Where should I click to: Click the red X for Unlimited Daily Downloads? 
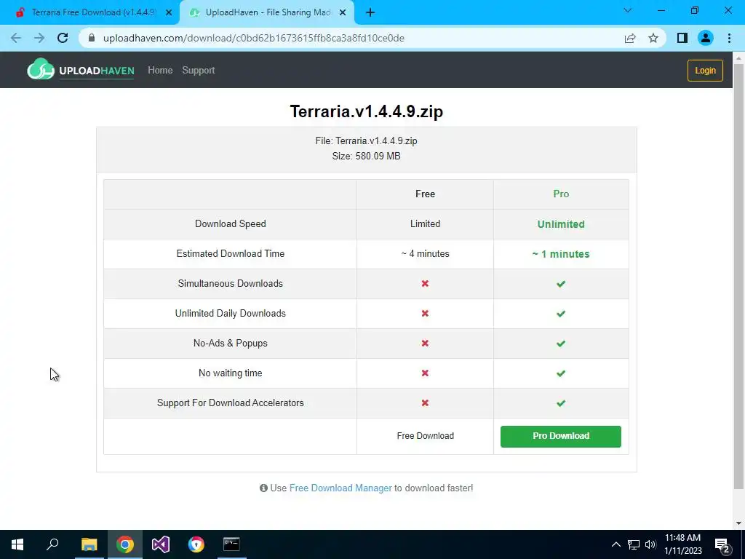tap(425, 314)
